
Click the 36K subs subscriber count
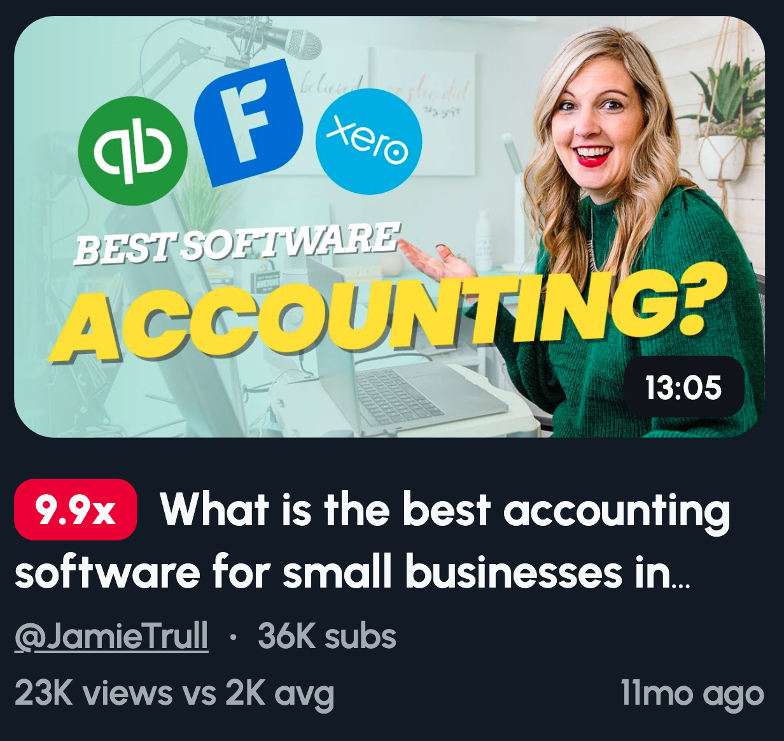(x=327, y=636)
